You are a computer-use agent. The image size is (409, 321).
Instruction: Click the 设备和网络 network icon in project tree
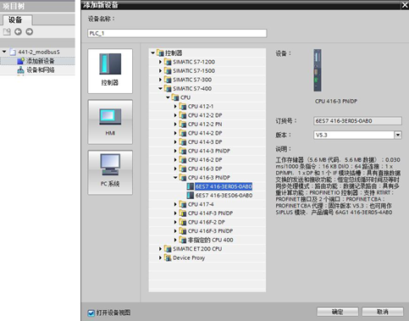20,70
